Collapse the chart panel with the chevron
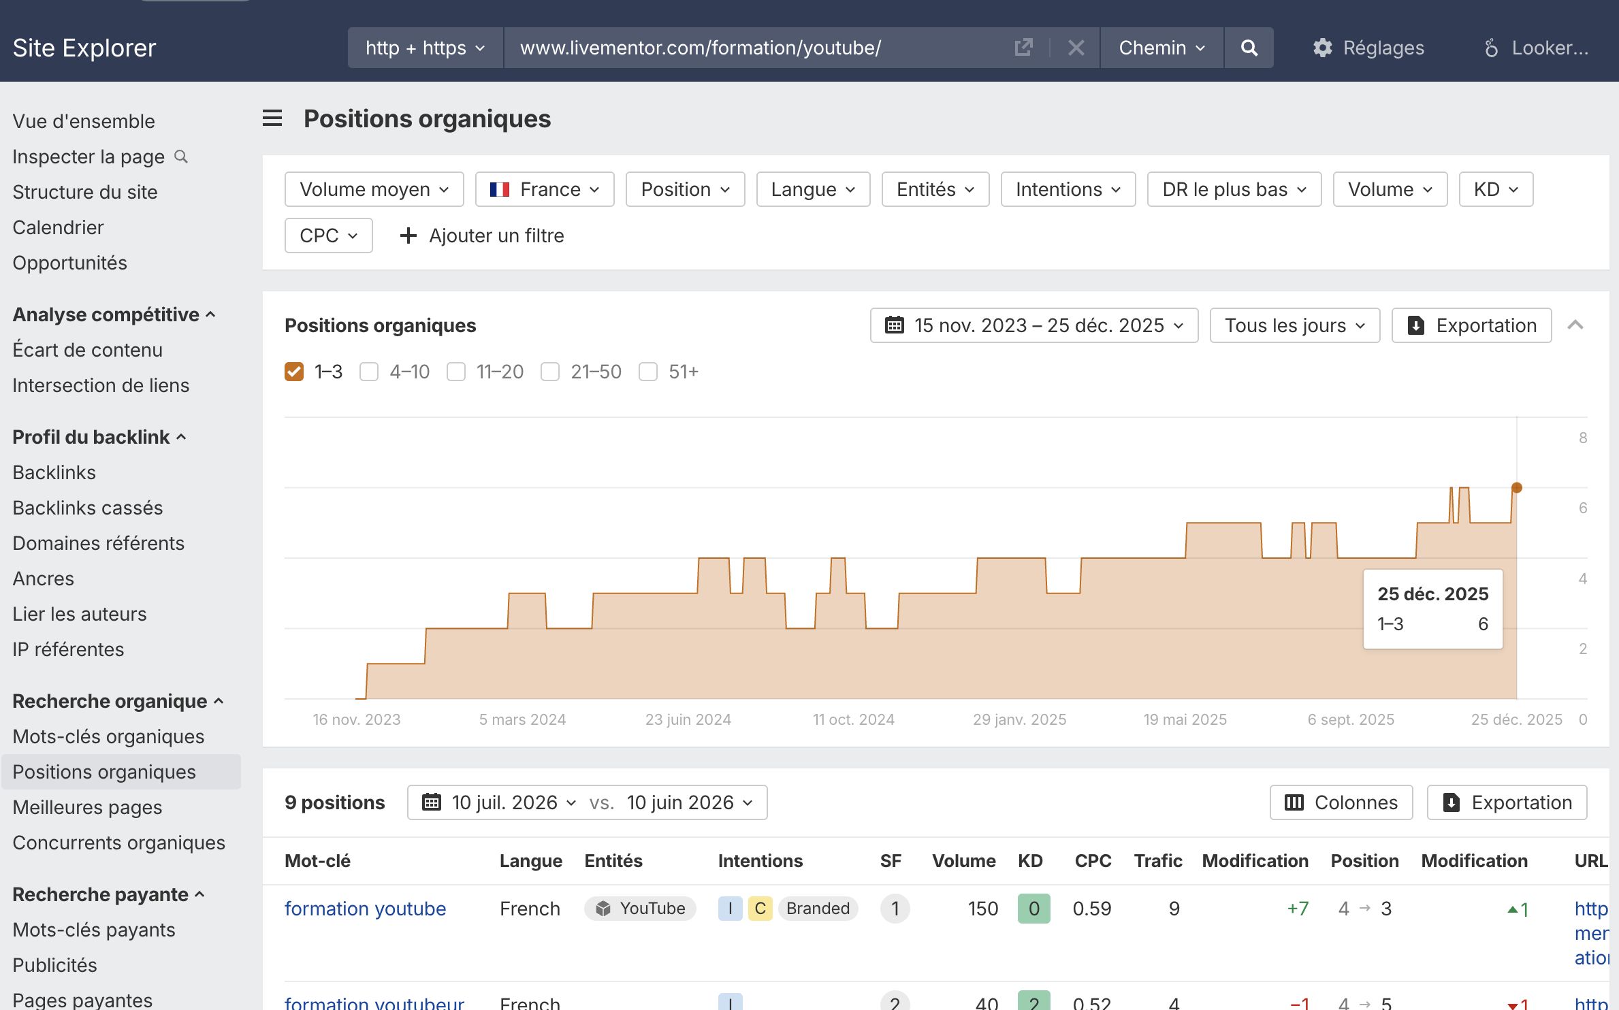 (x=1575, y=325)
